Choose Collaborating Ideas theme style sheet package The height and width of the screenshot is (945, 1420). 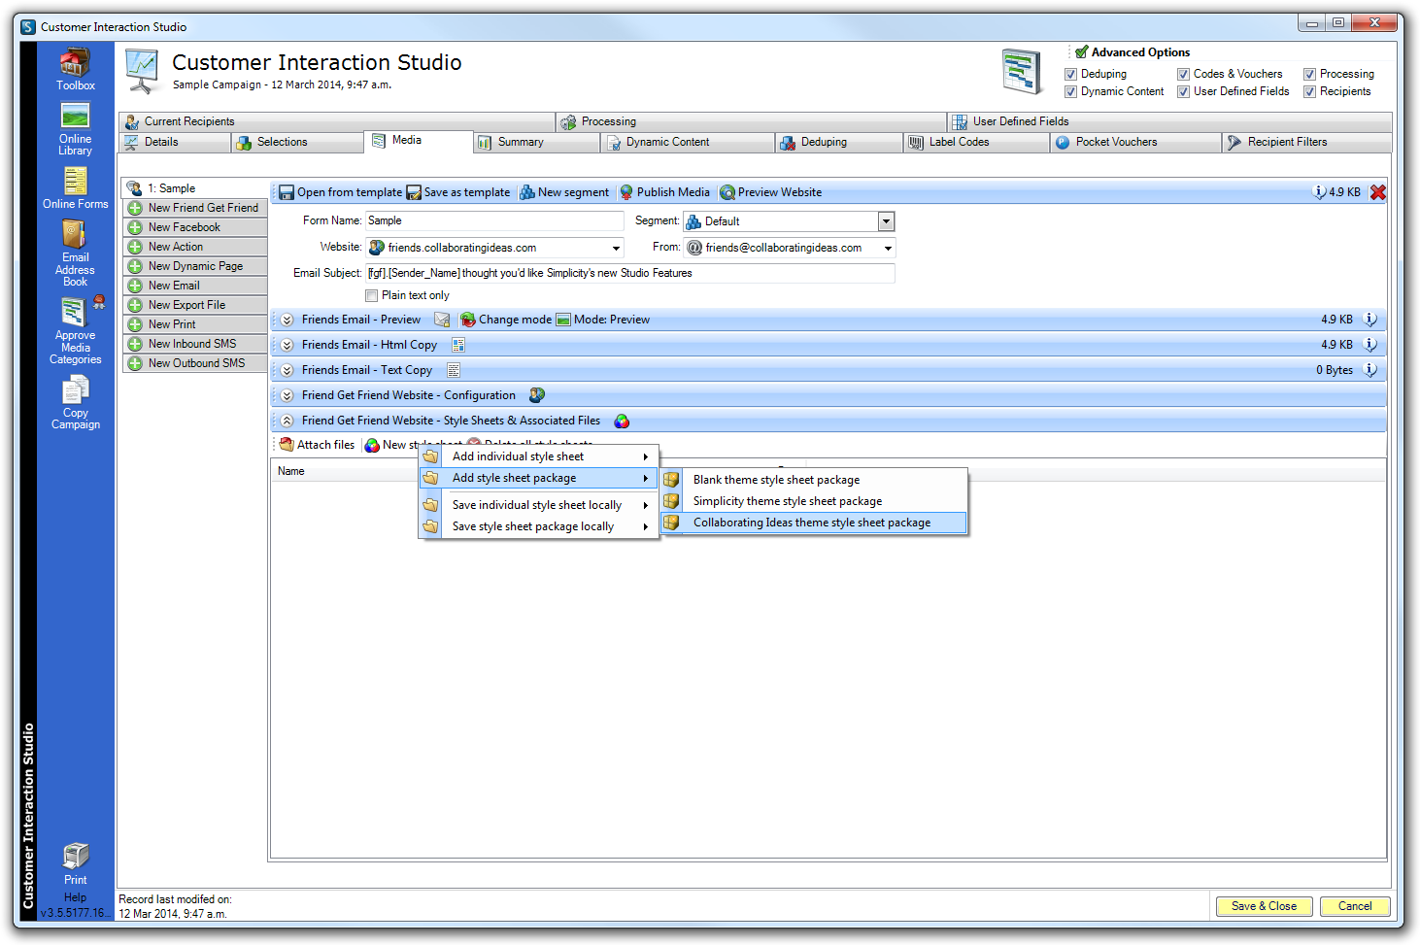point(814,523)
